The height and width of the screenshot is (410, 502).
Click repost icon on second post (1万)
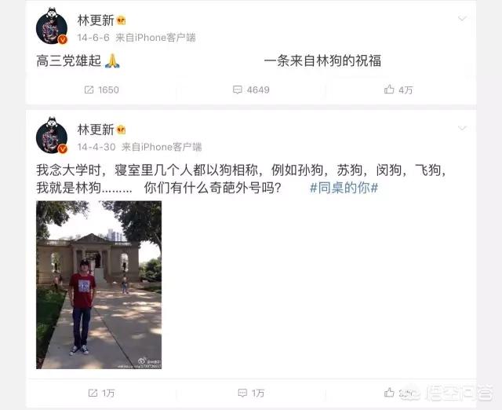[x=93, y=393]
